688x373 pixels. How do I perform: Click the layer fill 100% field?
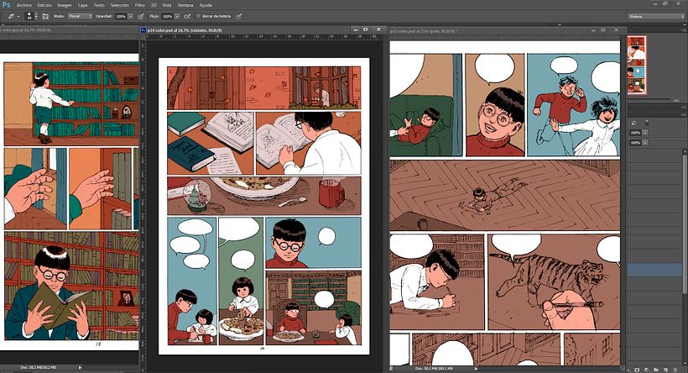click(x=635, y=143)
